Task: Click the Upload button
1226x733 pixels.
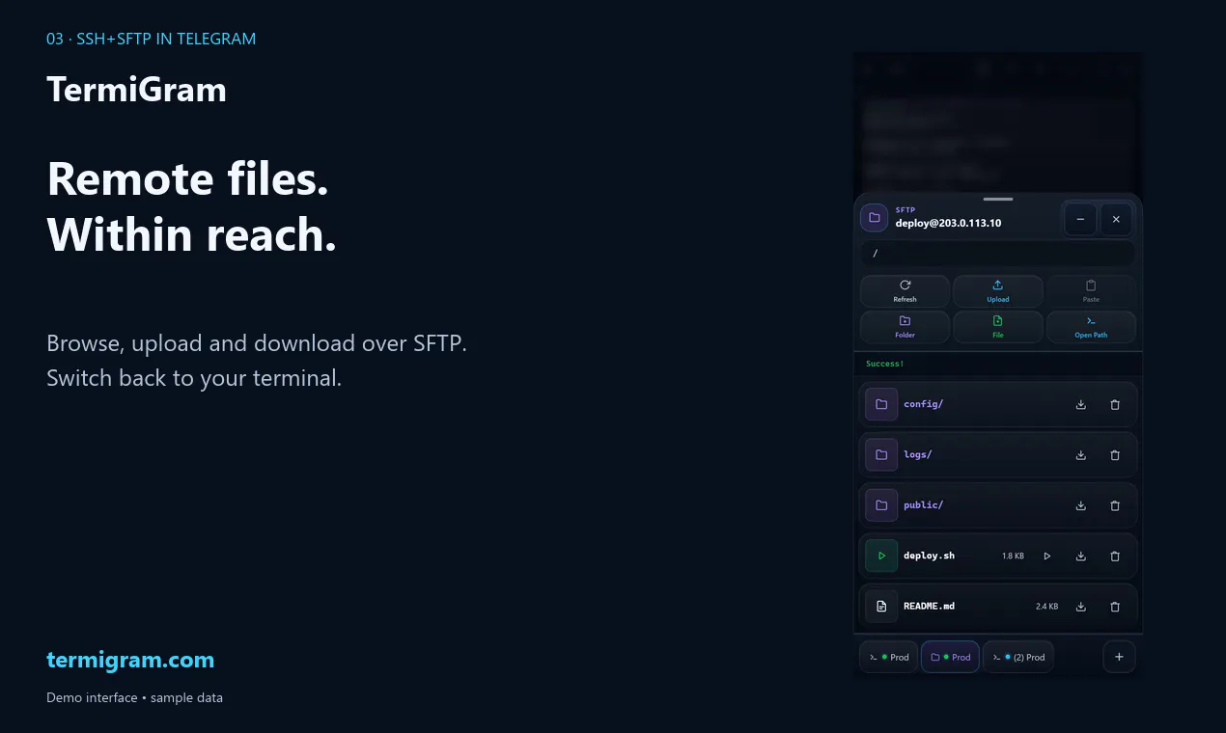Action: pos(997,291)
